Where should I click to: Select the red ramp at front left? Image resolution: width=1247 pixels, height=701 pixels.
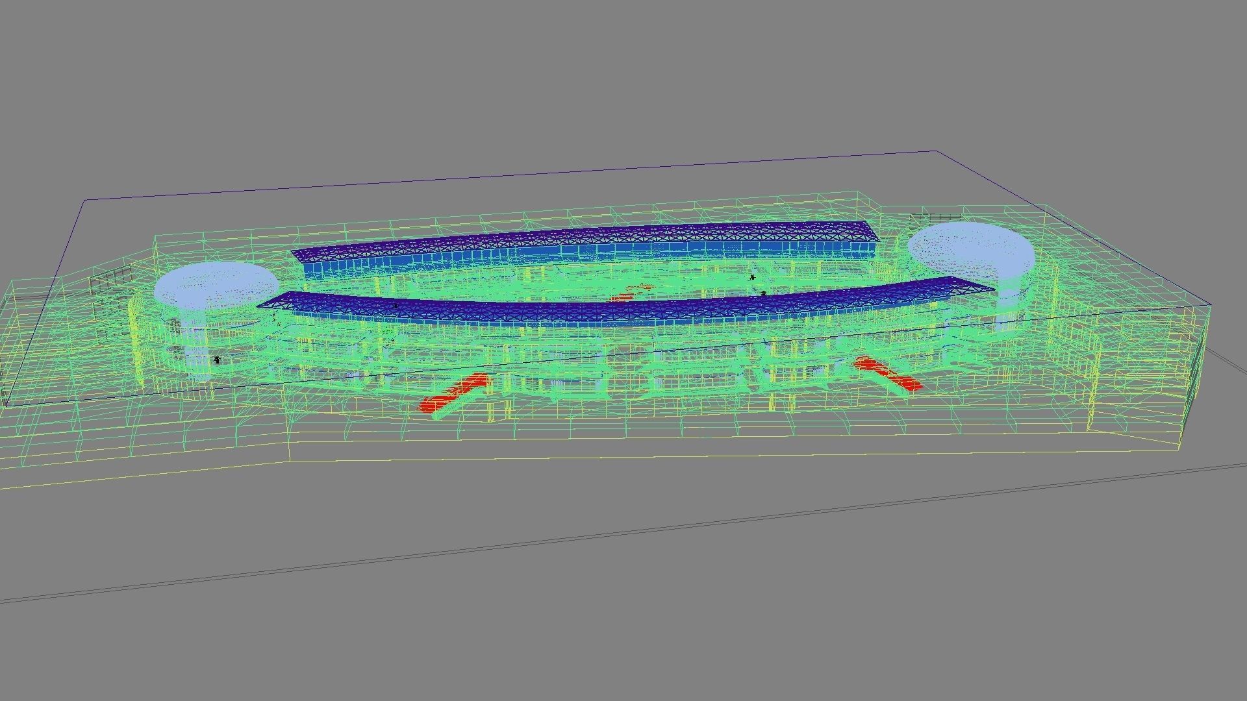pyautogui.click(x=454, y=392)
